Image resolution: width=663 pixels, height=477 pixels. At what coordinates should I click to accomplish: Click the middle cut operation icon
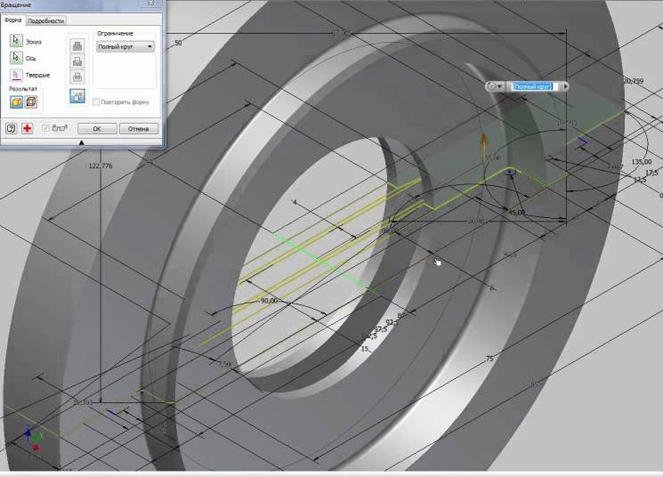tap(77, 61)
